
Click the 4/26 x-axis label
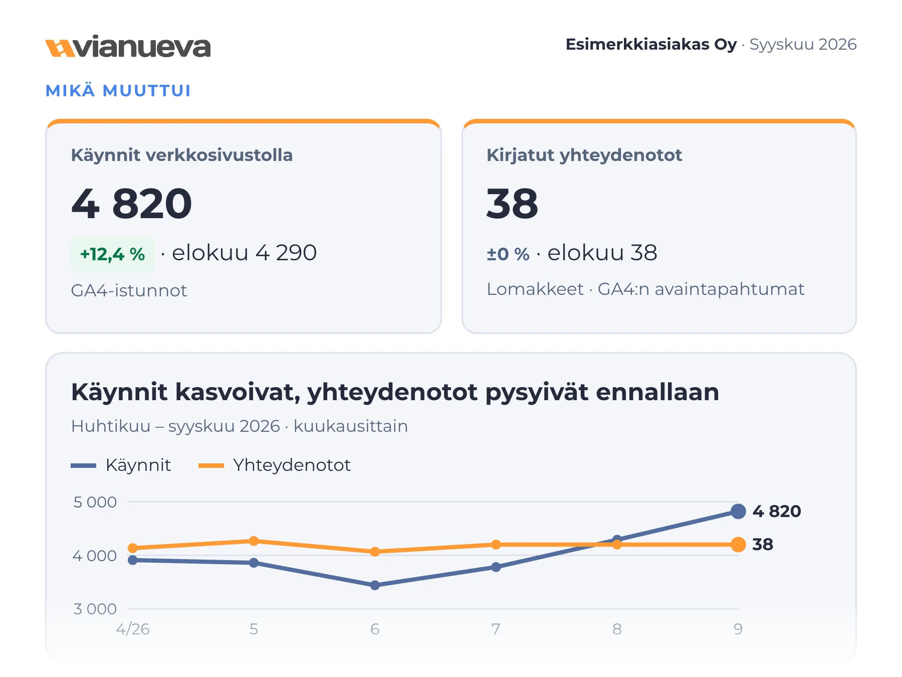[133, 629]
